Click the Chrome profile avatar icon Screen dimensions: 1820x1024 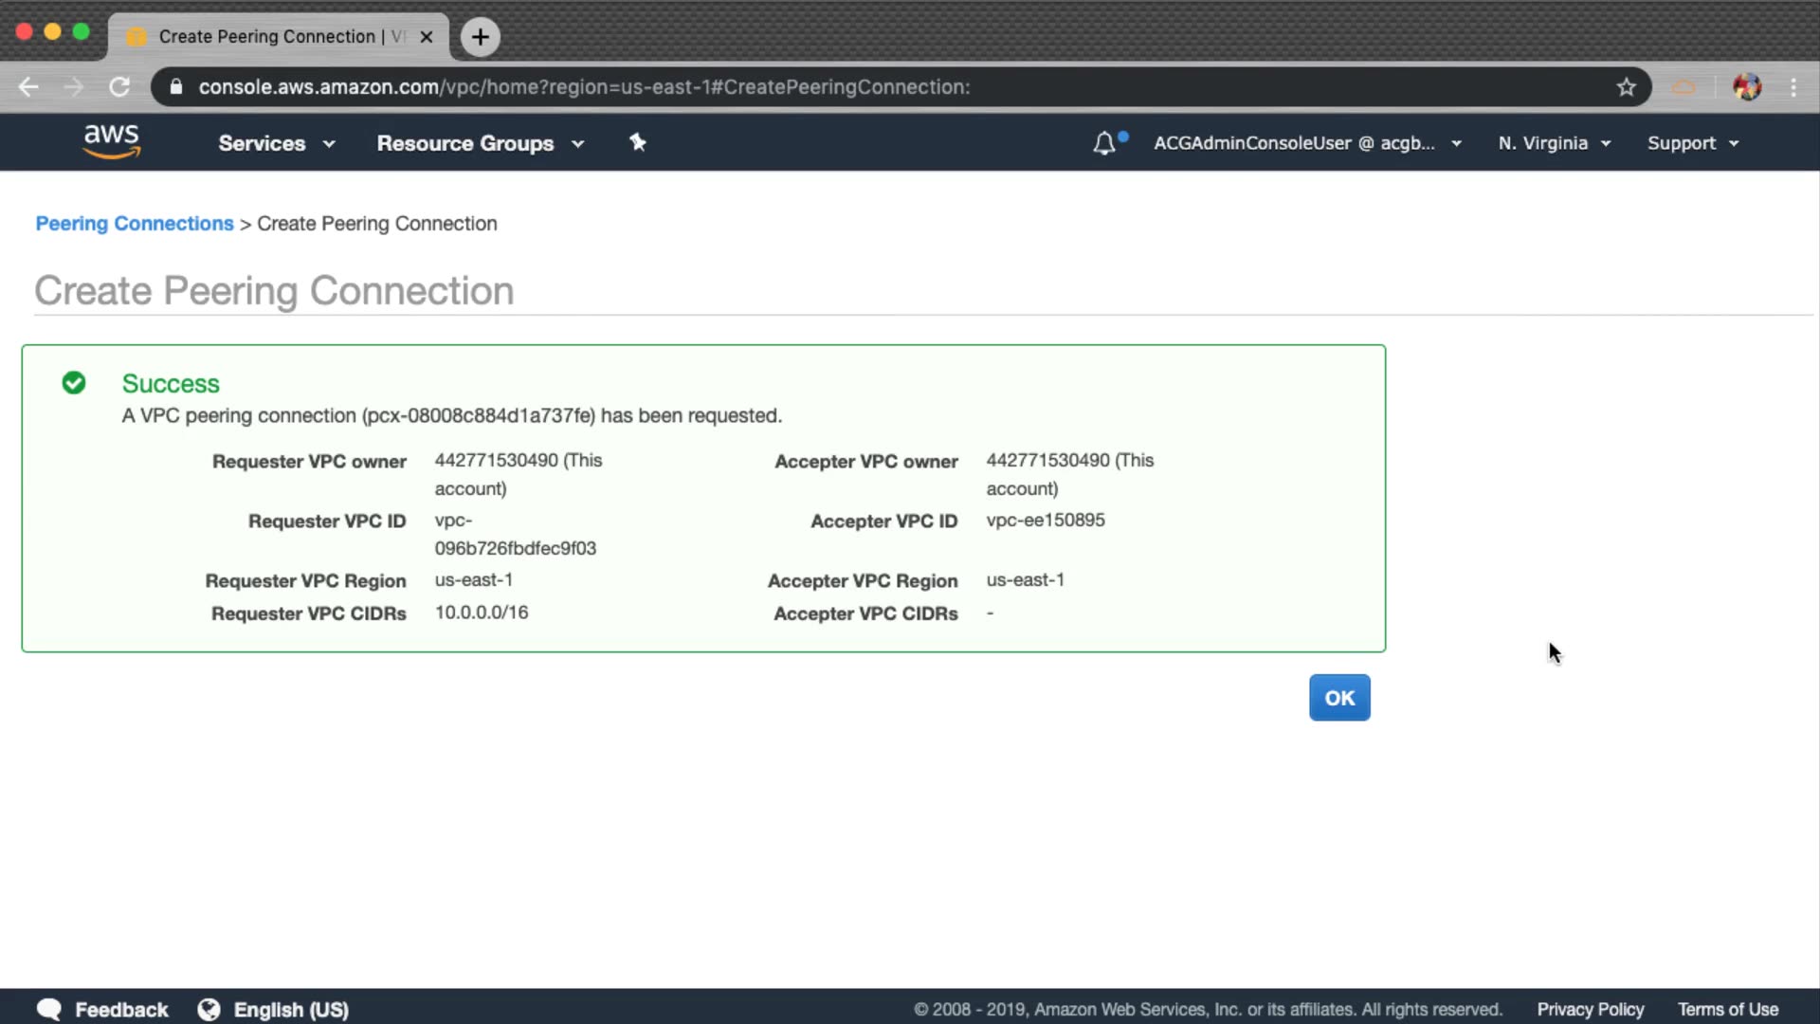click(x=1746, y=87)
